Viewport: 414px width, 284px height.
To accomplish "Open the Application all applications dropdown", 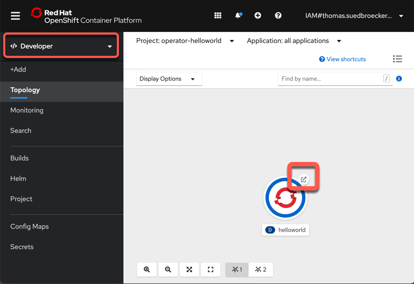I will point(294,41).
